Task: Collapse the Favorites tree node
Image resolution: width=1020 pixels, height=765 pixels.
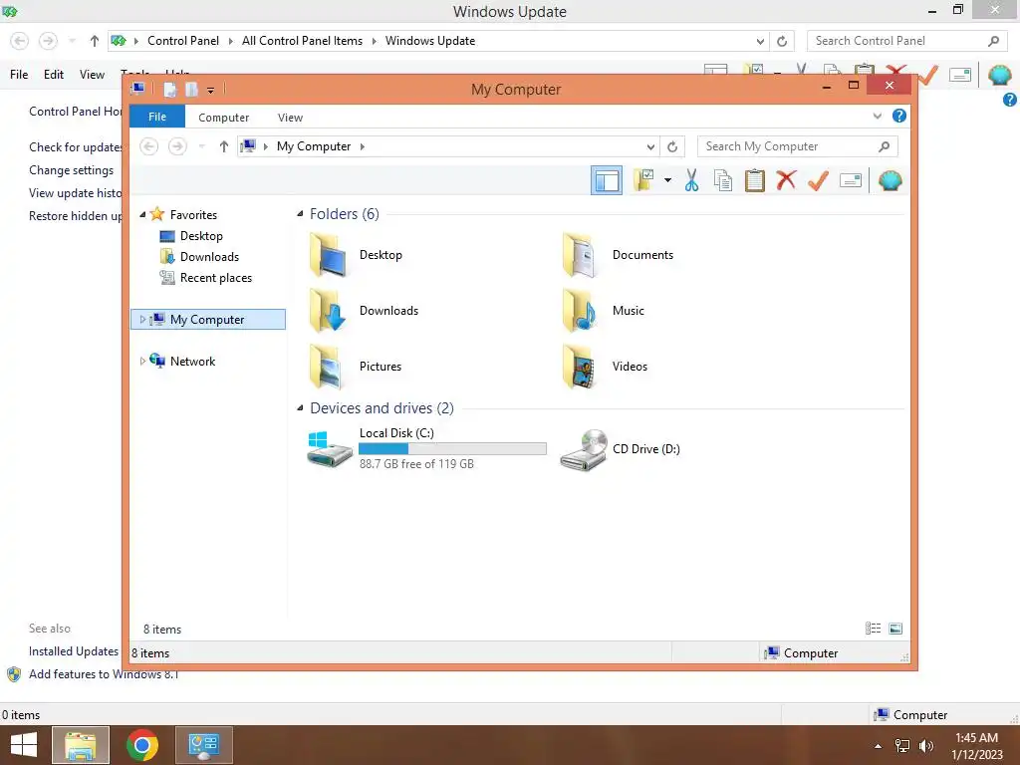Action: click(x=142, y=215)
